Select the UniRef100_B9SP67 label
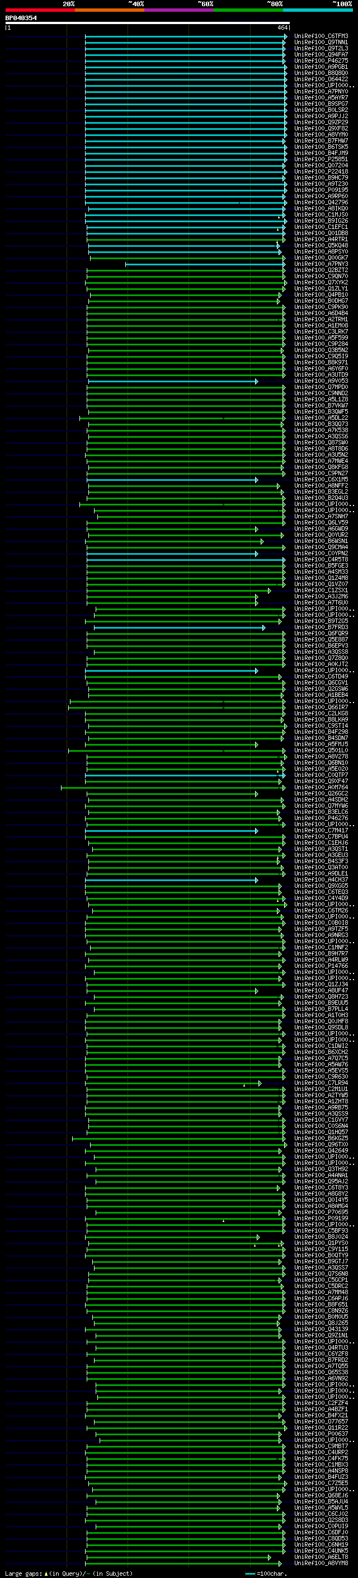 321,104
